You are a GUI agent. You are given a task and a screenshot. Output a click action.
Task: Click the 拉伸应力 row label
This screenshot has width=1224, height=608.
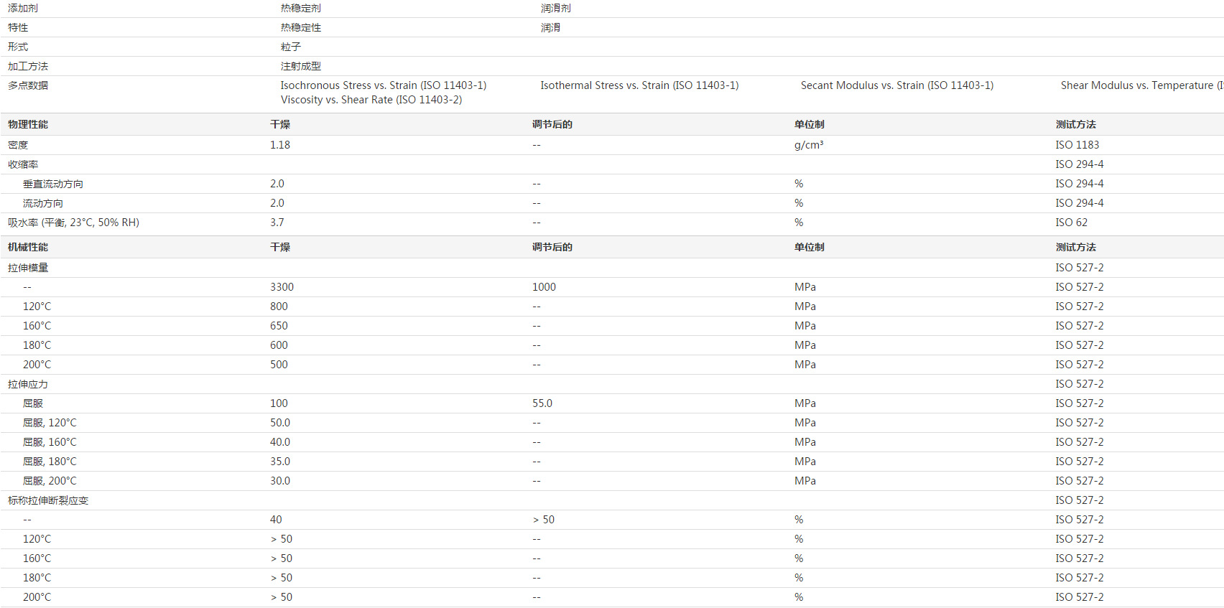28,384
